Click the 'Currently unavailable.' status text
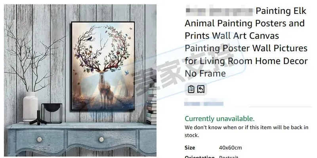 pyautogui.click(x=220, y=119)
